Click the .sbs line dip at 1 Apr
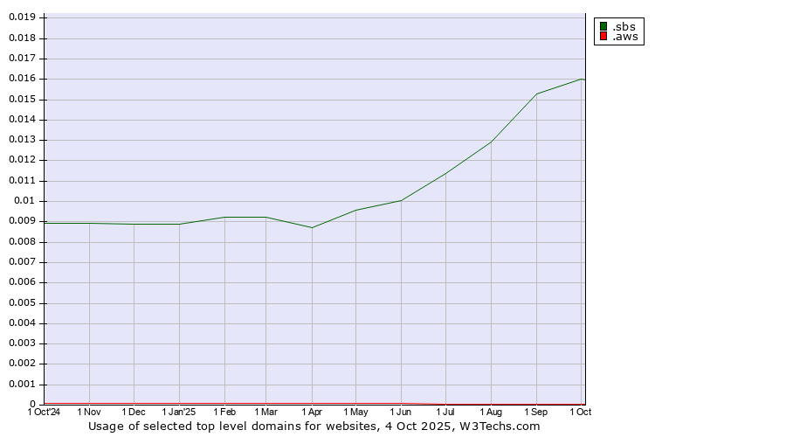The width and height of the screenshot is (786, 437). (x=312, y=227)
